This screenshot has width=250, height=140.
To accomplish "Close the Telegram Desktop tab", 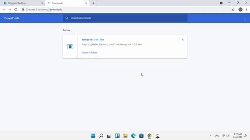I will coord(43,3).
